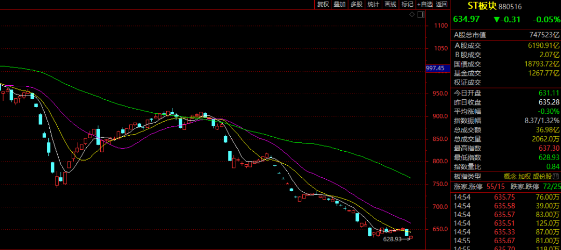Open the constituent stocks list icon
This screenshot has width=561, height=250.
[556, 177]
